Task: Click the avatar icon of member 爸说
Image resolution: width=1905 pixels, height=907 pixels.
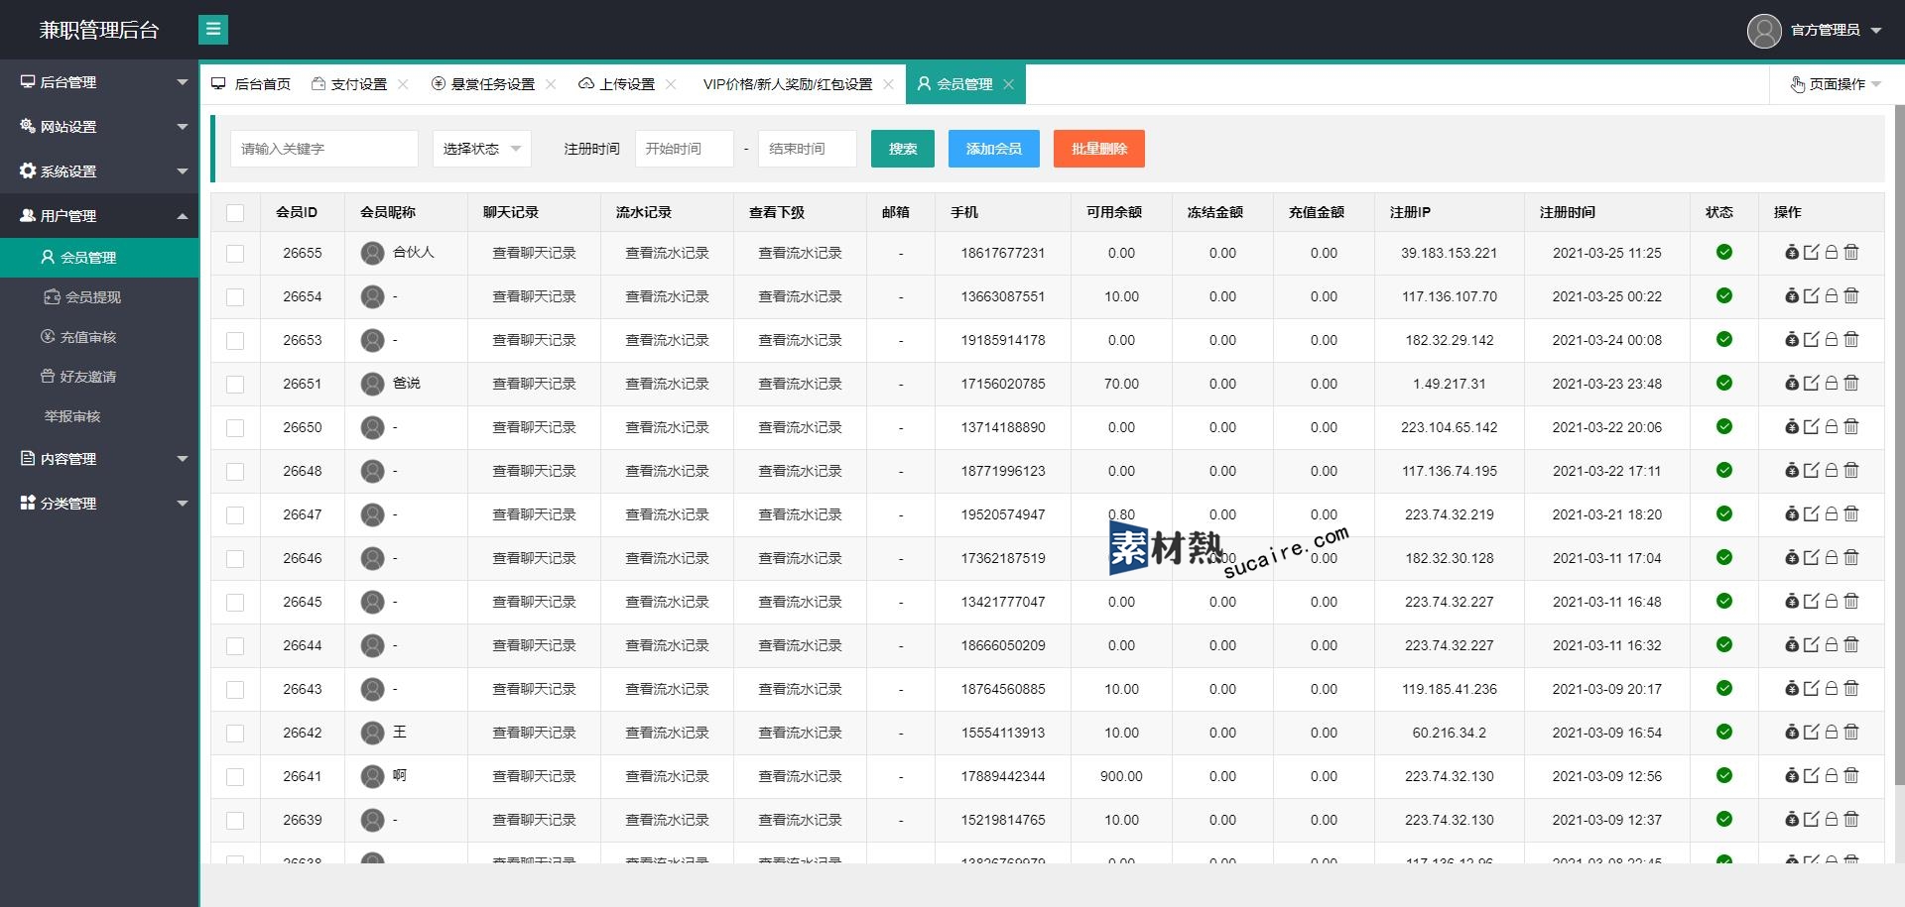Action: 372,384
